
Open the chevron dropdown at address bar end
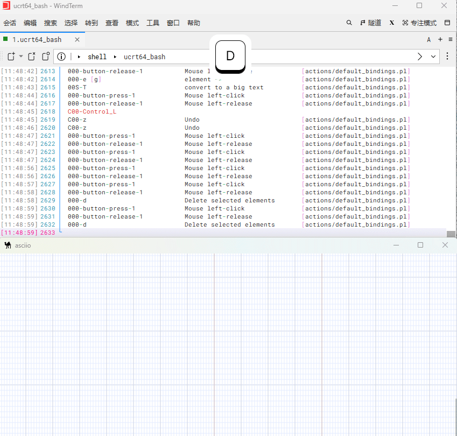click(x=433, y=57)
